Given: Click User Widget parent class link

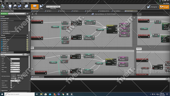Looking at the screenshot, I should 166,3.
